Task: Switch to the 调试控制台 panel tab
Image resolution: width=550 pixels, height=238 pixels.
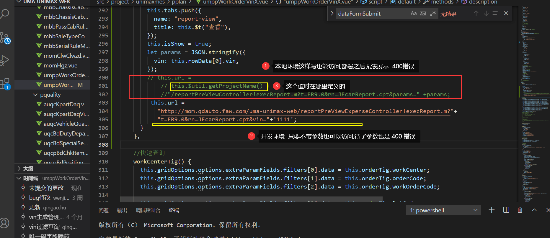Action: pyautogui.click(x=148, y=210)
